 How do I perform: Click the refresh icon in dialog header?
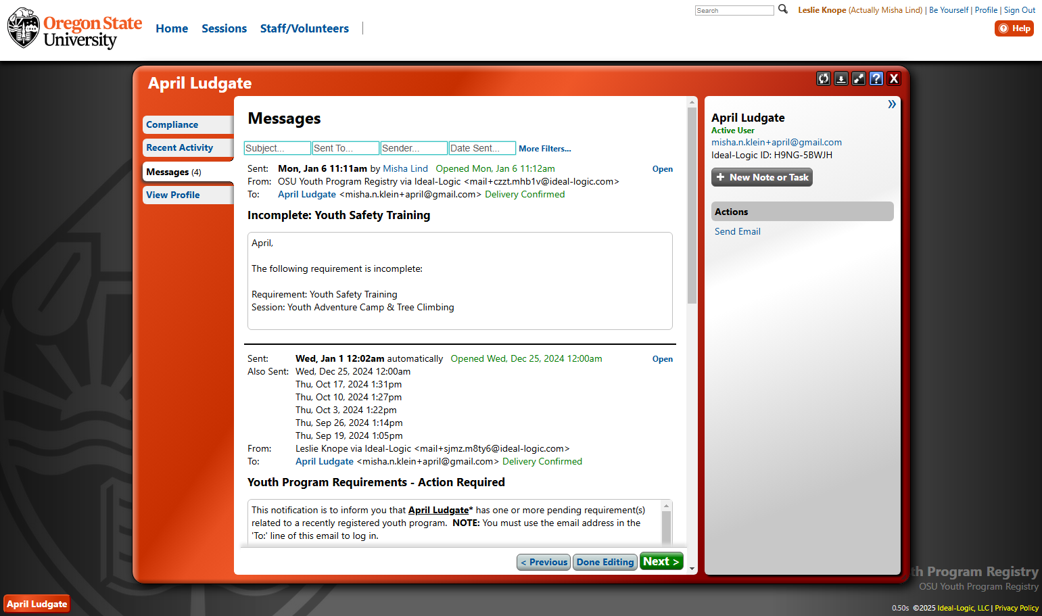tap(823, 78)
